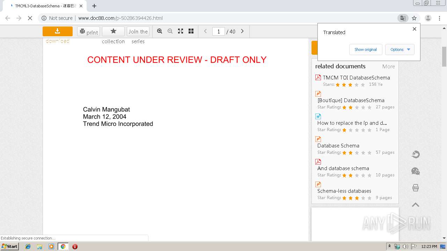Open File Explorer from taskbar
This screenshot has height=251, width=447.
click(39, 246)
